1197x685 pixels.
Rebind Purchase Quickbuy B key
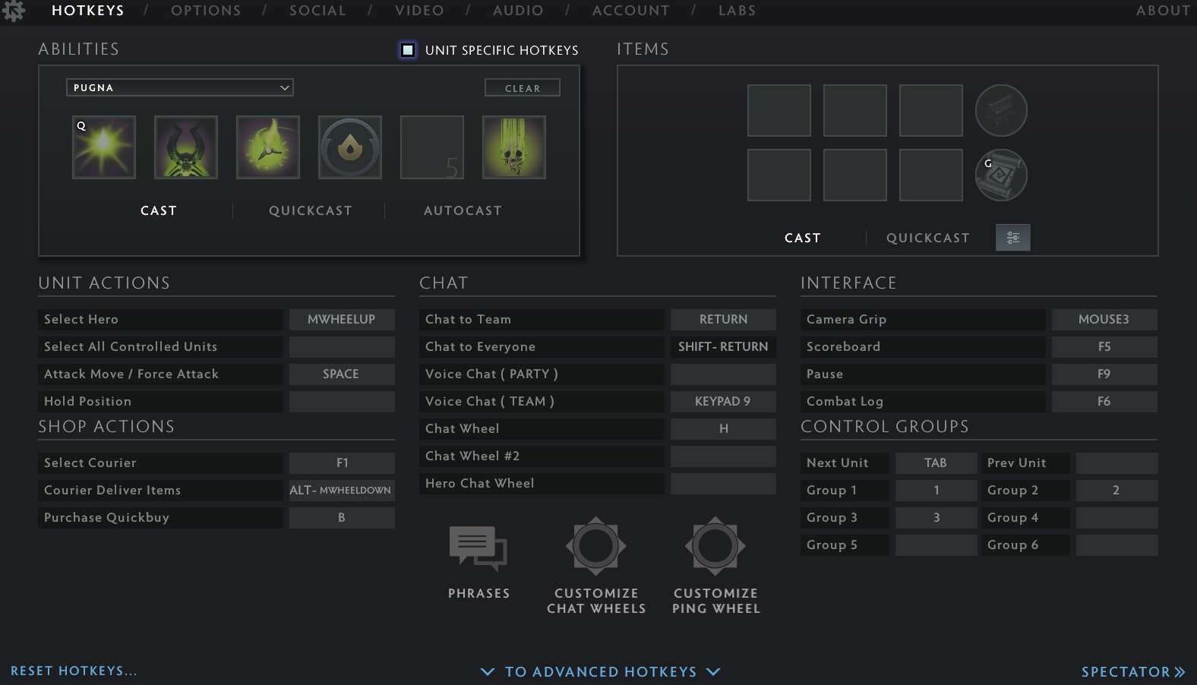pyautogui.click(x=342, y=518)
